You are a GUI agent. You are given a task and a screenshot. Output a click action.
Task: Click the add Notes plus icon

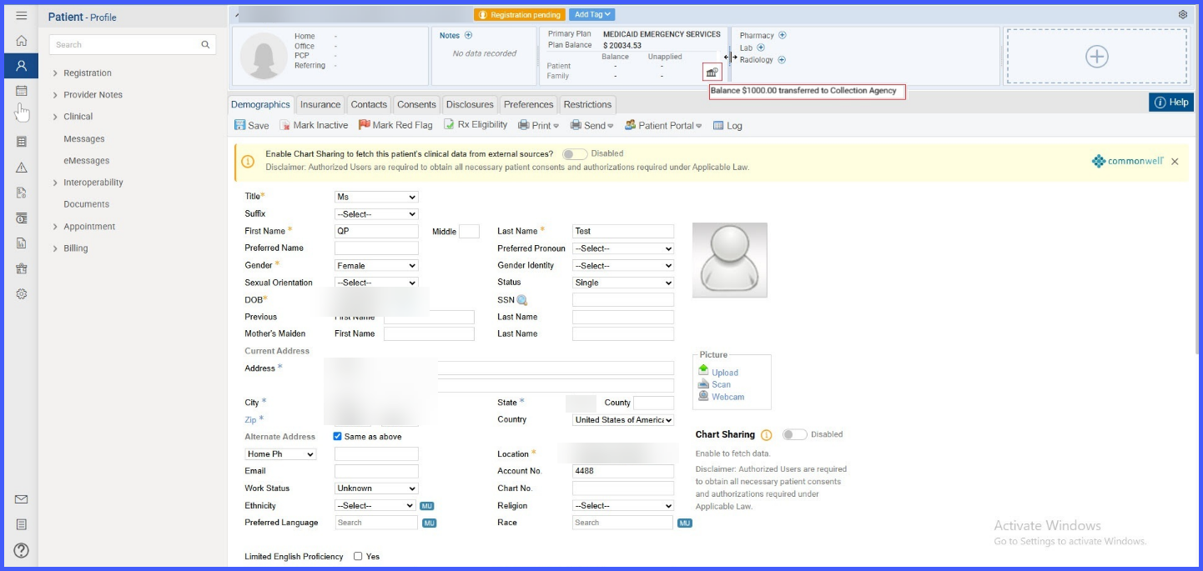point(468,36)
